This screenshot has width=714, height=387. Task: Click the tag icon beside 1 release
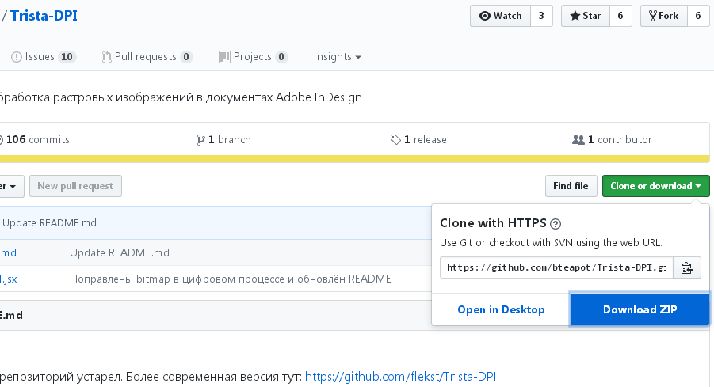coord(395,139)
